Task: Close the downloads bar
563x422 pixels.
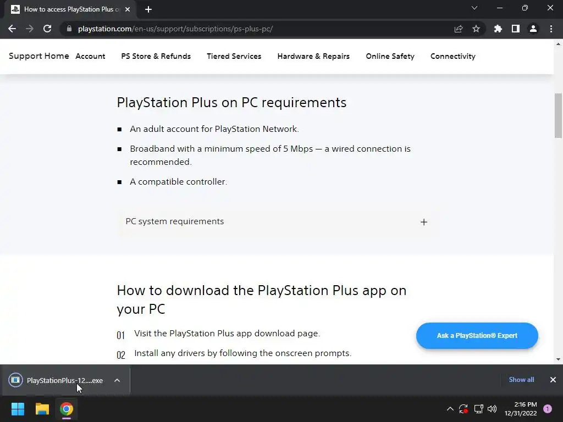Action: coord(553,380)
